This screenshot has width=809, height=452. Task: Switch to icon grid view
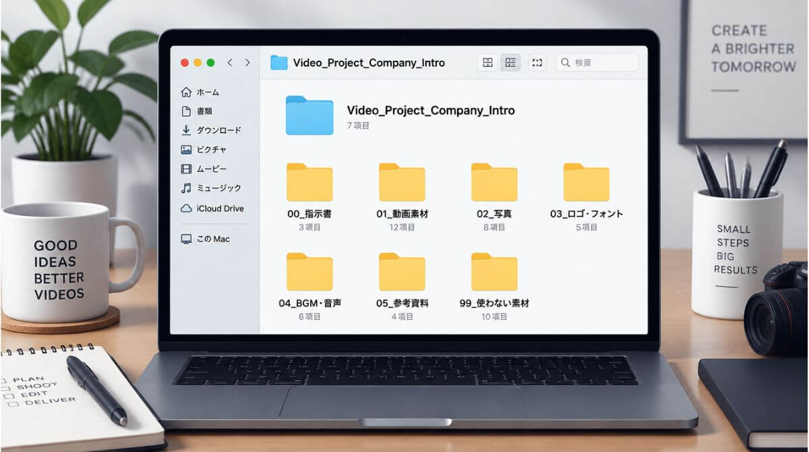point(488,63)
